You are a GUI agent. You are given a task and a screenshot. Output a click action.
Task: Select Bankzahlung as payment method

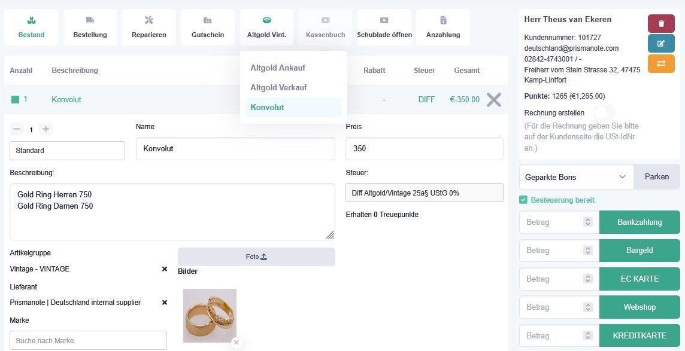tap(639, 222)
